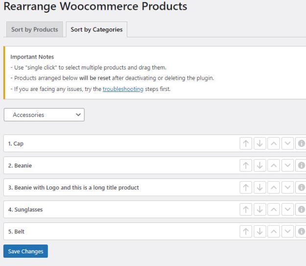Select Sort by Categories tab
Viewport: 306px width, 266px height.
click(96, 29)
